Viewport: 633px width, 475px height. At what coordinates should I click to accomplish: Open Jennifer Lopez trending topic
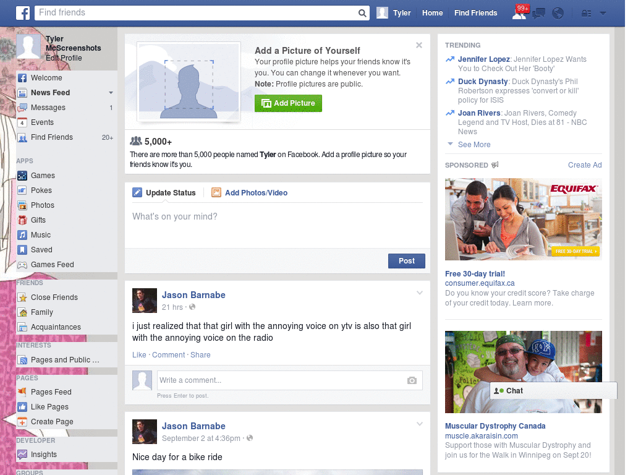(483, 59)
